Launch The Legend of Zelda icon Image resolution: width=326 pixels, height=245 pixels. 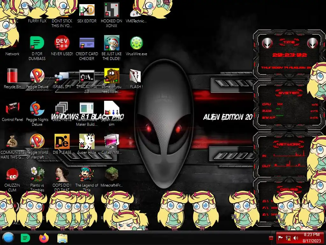87,174
